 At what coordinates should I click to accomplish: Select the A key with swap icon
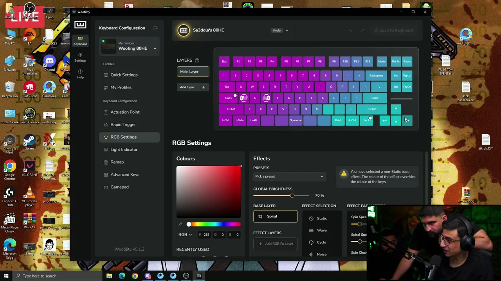coord(243,98)
